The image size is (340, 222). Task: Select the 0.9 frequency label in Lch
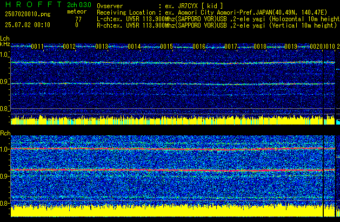pos(4,82)
